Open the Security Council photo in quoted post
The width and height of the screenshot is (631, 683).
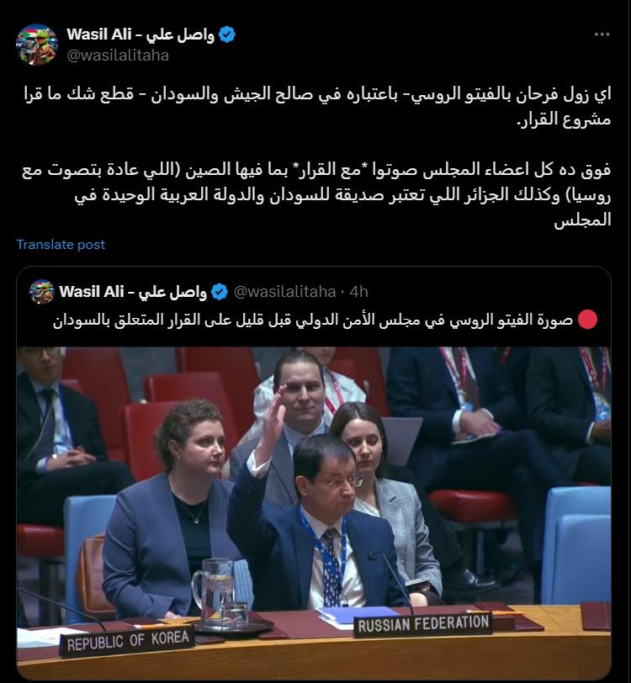[314, 513]
